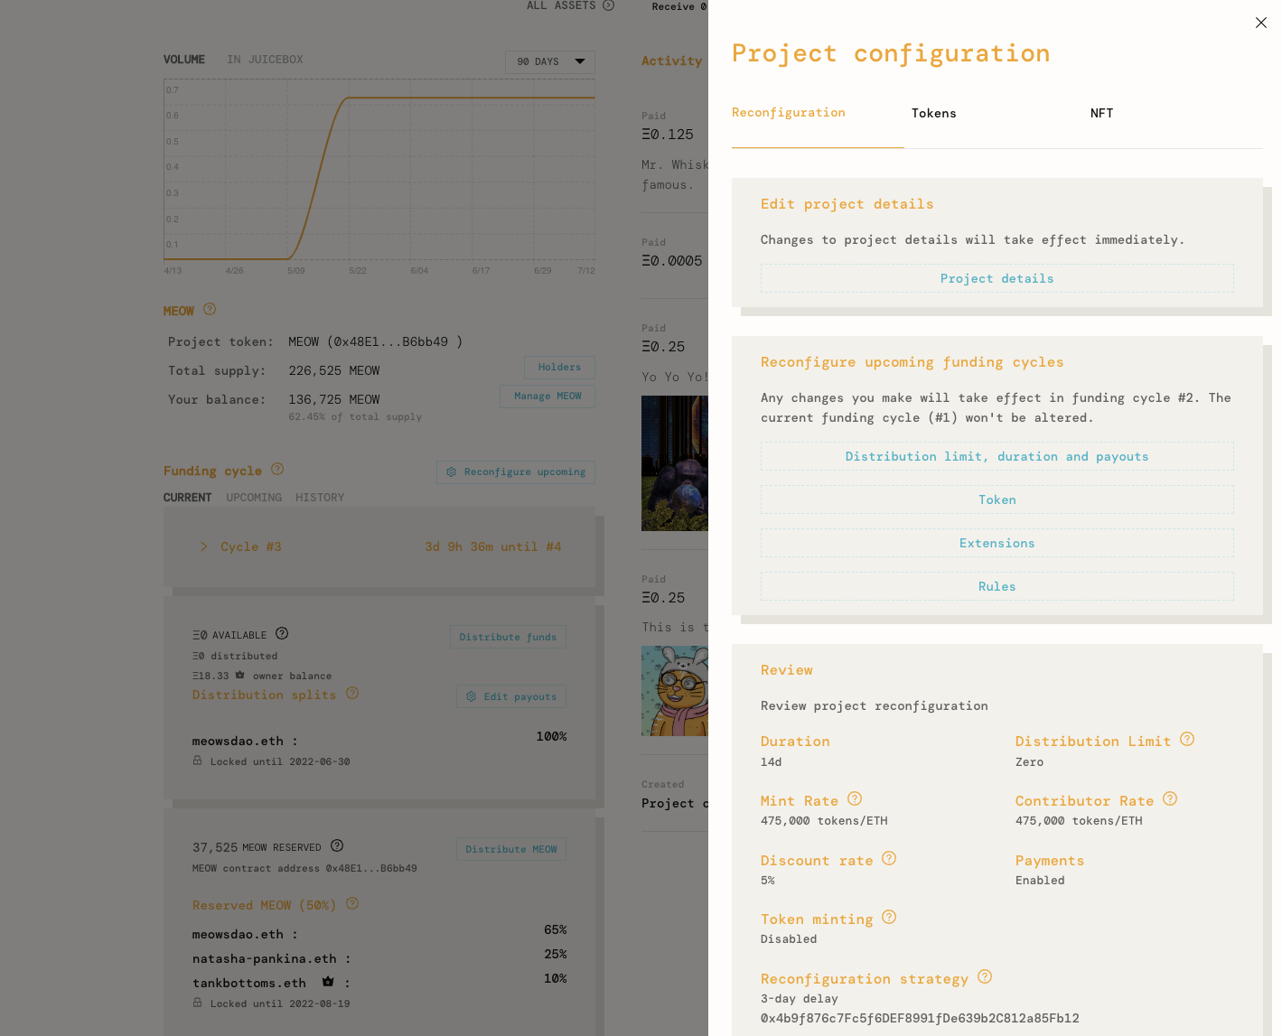Open the Discount rate help icon
Image resolution: width=1282 pixels, height=1036 pixels.
coord(889,858)
